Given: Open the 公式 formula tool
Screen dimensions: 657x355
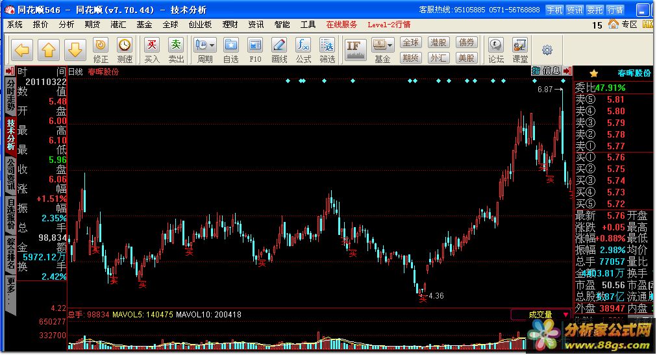Looking at the screenshot, I should 303,50.
